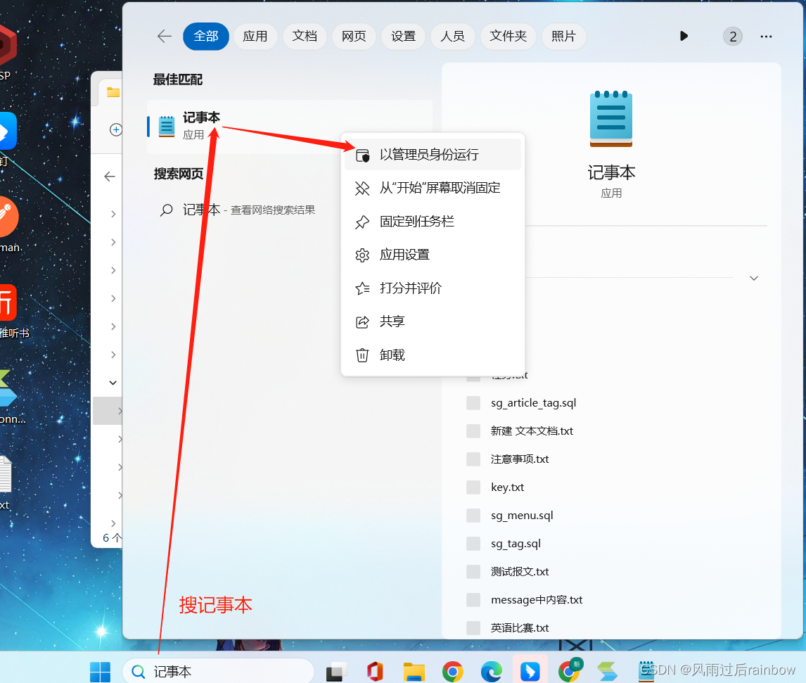The height and width of the screenshot is (683, 806).
Task: Click the file icon beside sg_tag.sql
Action: coord(473,544)
